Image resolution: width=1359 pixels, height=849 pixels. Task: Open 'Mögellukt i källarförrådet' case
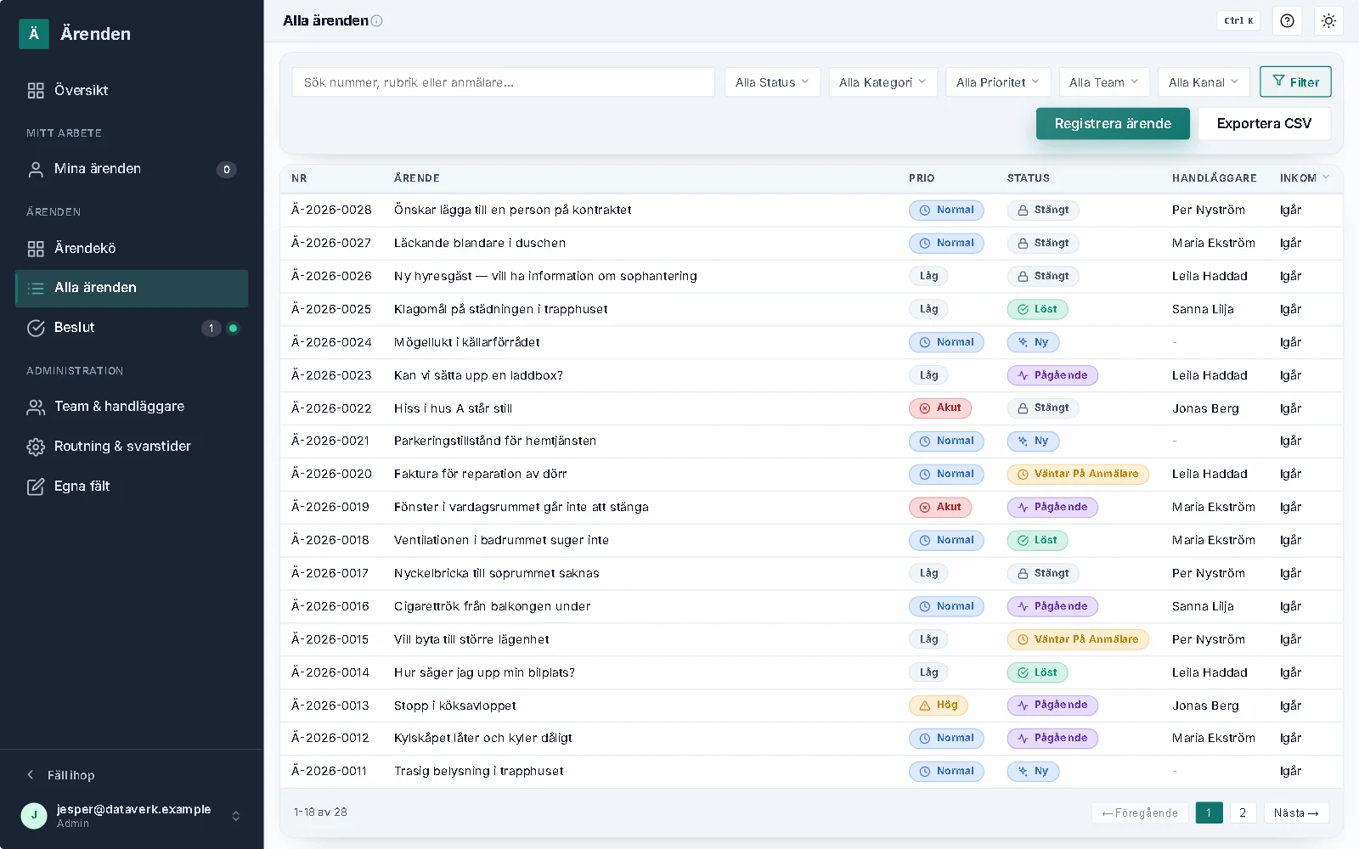click(467, 343)
